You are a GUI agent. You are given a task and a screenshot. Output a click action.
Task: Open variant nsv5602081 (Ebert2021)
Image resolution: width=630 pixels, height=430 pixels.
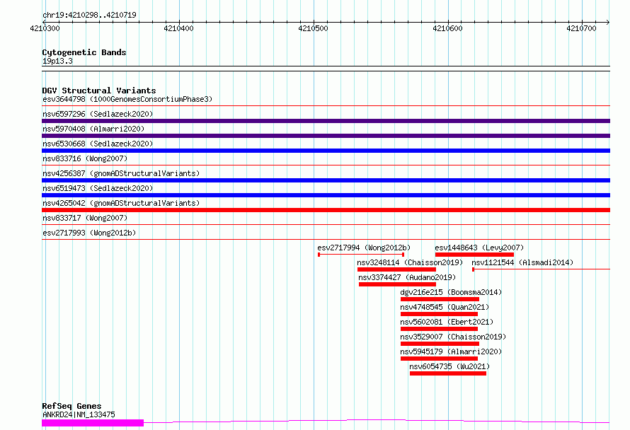pyautogui.click(x=447, y=322)
